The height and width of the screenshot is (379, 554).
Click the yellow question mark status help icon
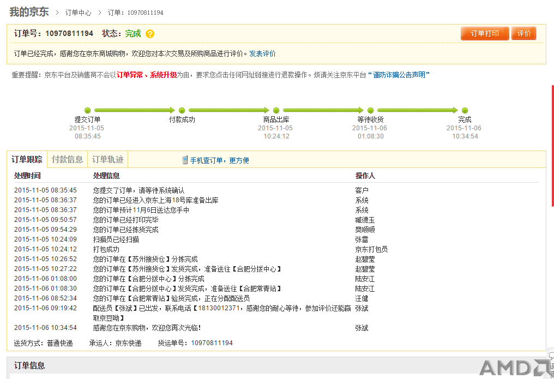click(x=150, y=34)
